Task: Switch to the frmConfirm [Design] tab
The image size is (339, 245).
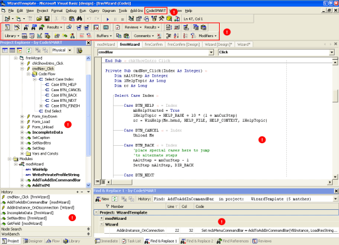Action: (x=183, y=45)
